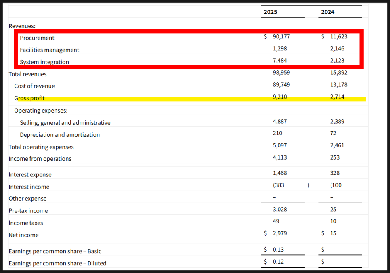Select Depreciation value 210
This screenshot has height=273, width=390.
[278, 133]
